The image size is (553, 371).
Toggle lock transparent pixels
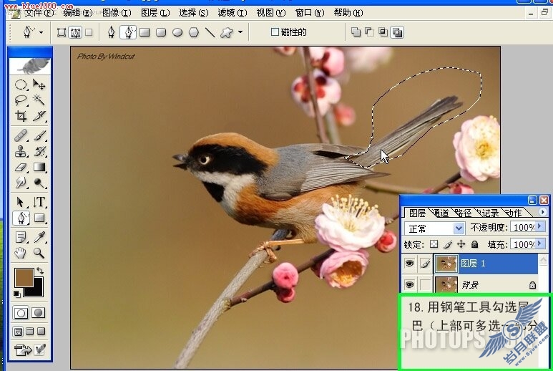tap(434, 244)
